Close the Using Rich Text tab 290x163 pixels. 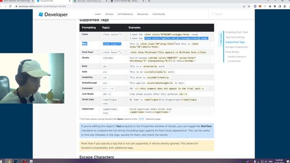pos(69,1)
